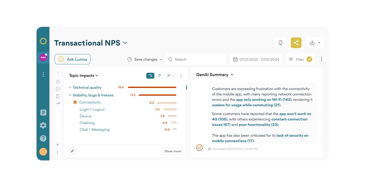This screenshot has width=365, height=187.
Task: Open the clipboard reports icon in sidebar
Action: click(43, 113)
